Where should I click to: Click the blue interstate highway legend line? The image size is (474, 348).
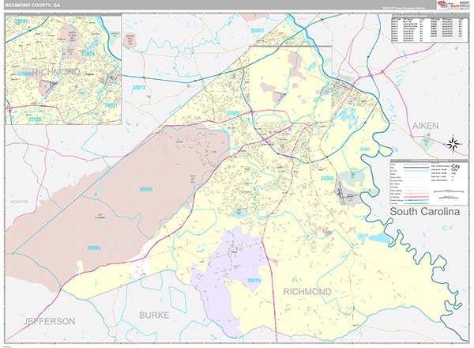[x=416, y=200]
